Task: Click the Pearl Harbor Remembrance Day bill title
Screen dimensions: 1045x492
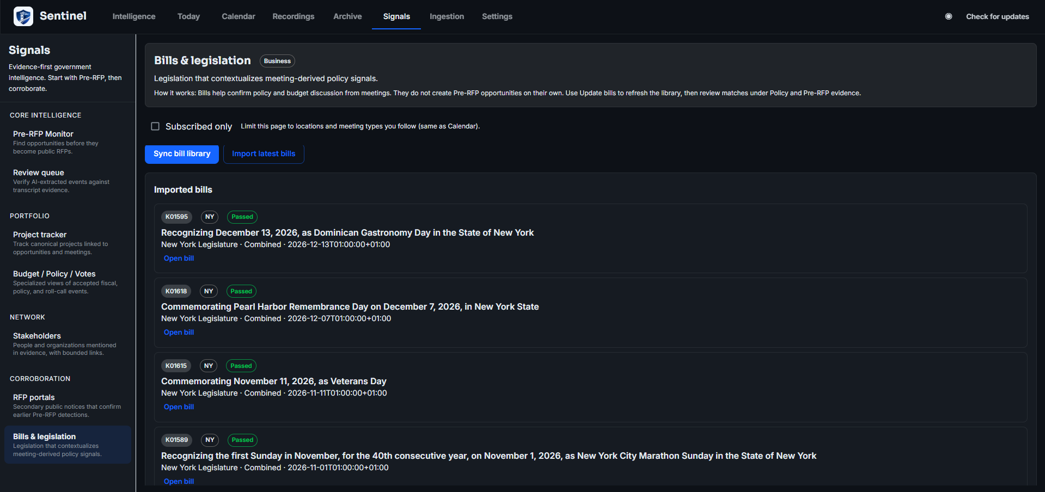Action: point(350,307)
